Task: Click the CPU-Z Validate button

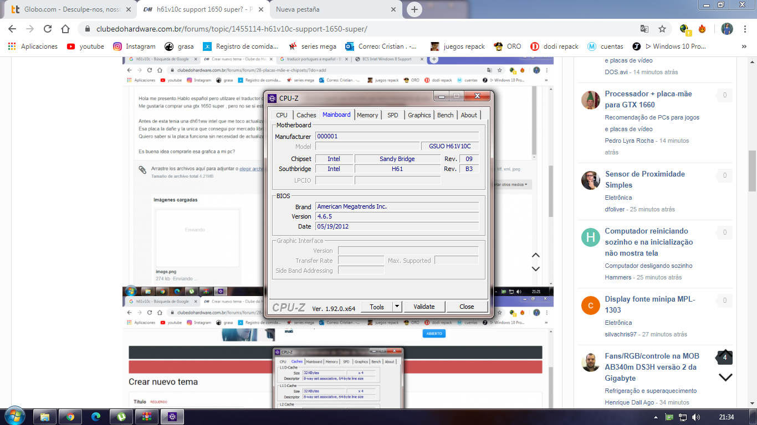Action: pos(424,307)
